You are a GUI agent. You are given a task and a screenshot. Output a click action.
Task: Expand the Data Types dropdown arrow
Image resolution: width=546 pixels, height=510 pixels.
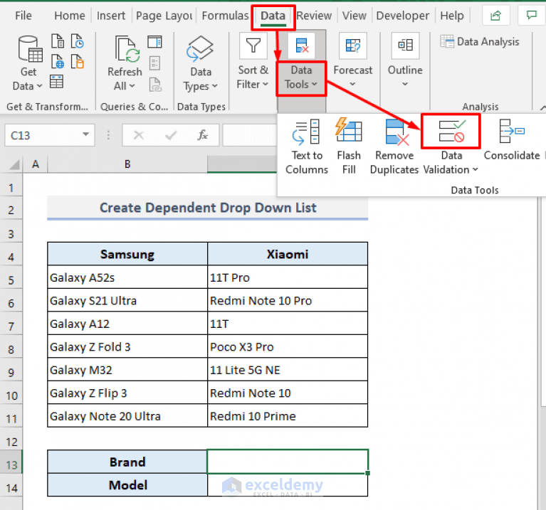click(214, 86)
